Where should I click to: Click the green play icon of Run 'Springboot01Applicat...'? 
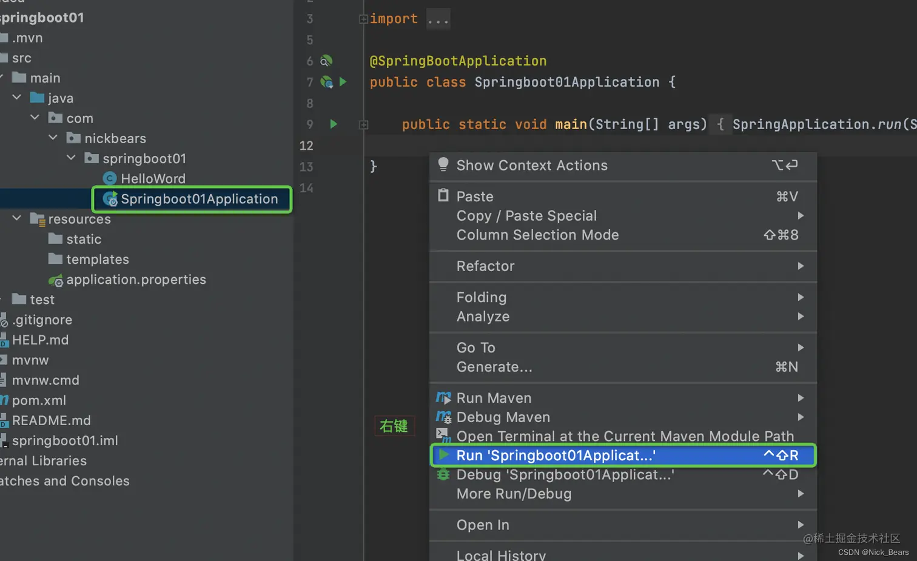coord(444,455)
